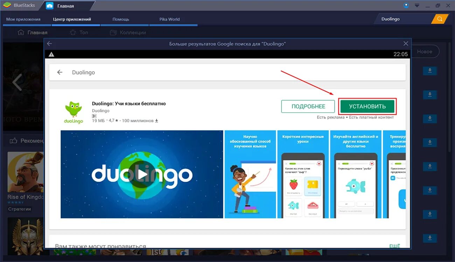Click the app title 'Duolingo: Учи языки бесплатно'
The width and height of the screenshot is (455, 262).
pos(129,103)
